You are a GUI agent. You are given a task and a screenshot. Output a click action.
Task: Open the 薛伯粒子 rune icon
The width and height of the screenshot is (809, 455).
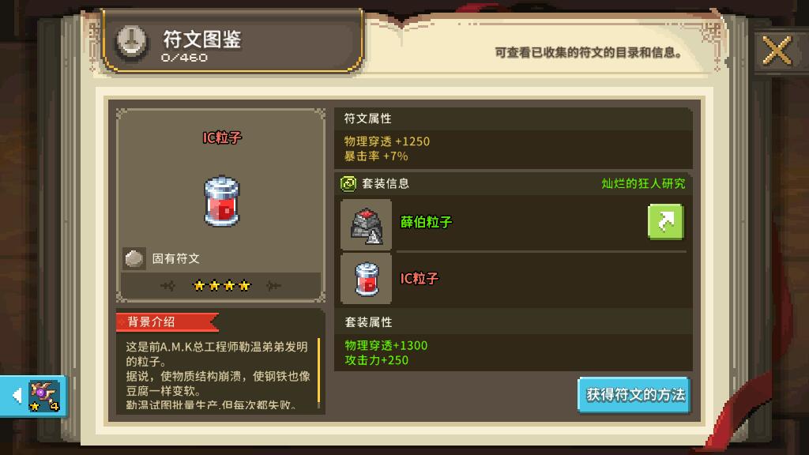[367, 225]
